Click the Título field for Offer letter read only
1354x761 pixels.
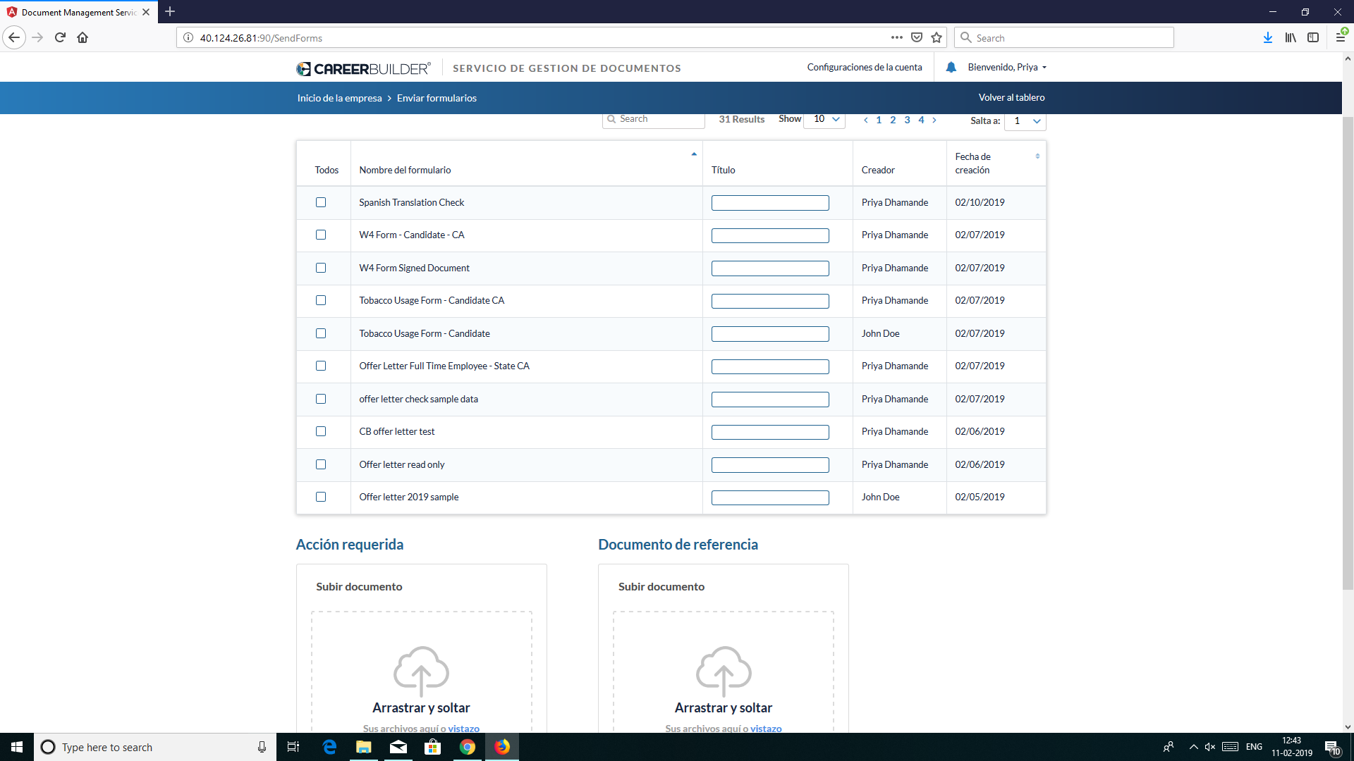pos(770,465)
